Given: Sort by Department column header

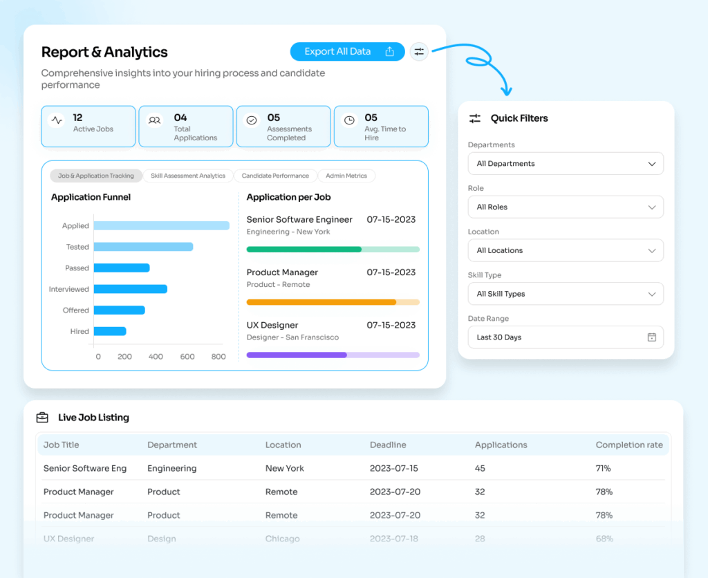Looking at the screenshot, I should coord(172,445).
